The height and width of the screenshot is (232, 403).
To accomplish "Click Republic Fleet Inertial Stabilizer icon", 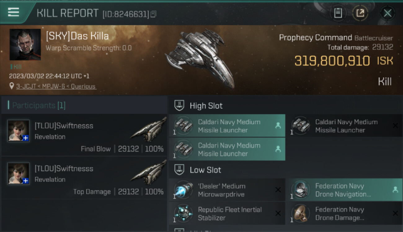I will 183,213.
